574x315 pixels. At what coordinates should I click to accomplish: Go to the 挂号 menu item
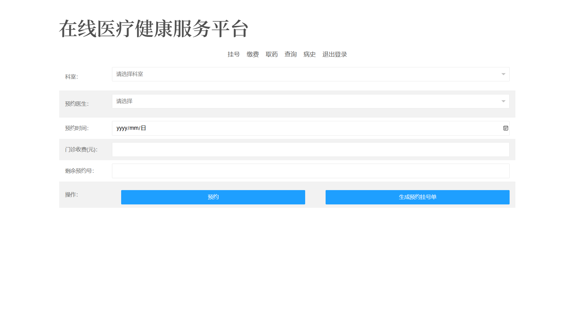[x=233, y=55]
